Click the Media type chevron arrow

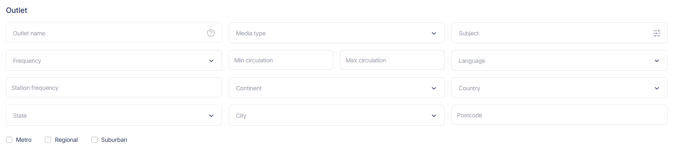point(434,33)
